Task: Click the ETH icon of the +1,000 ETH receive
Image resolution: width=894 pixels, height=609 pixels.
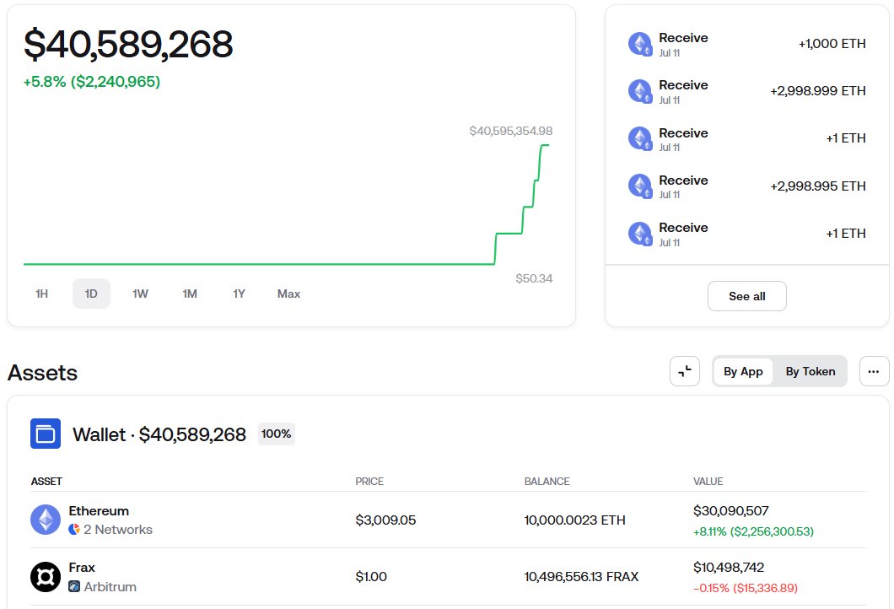Action: (x=639, y=44)
